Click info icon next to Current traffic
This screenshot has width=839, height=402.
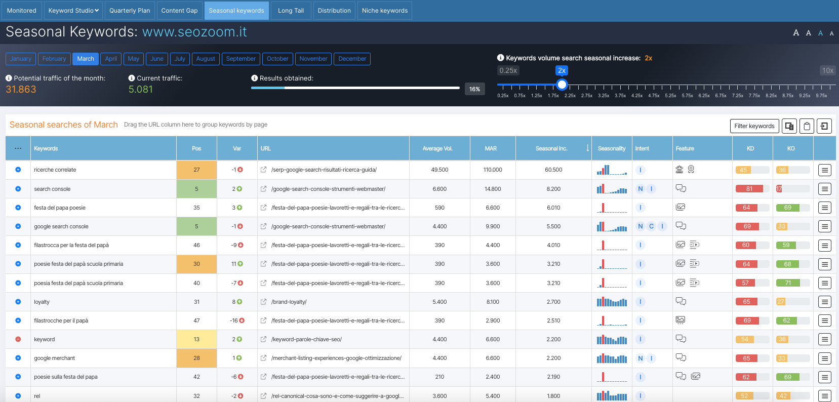[x=132, y=78]
